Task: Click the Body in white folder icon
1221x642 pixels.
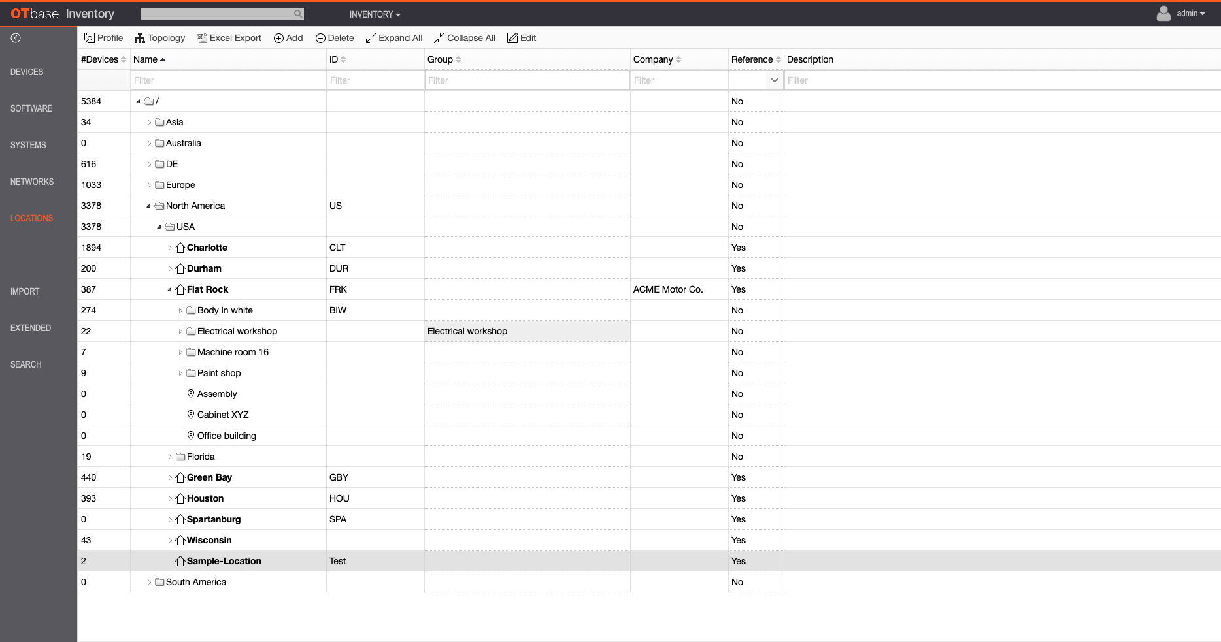Action: (x=191, y=310)
